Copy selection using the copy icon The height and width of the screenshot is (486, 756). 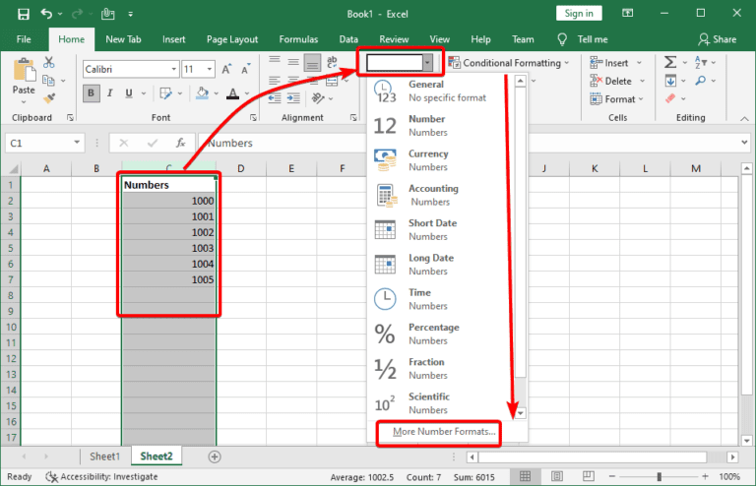click(48, 80)
